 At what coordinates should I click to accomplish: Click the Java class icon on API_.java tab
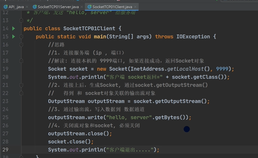coord(6,7)
